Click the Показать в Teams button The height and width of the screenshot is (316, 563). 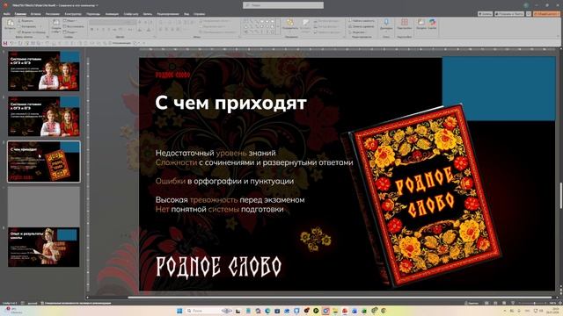[x=509, y=14]
